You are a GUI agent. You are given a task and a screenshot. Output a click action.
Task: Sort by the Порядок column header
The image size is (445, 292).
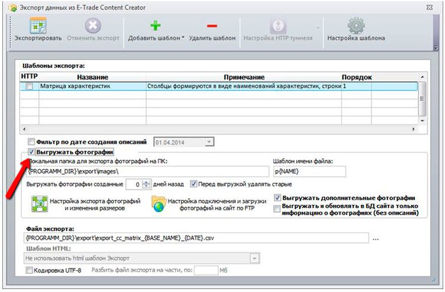pyautogui.click(x=357, y=77)
